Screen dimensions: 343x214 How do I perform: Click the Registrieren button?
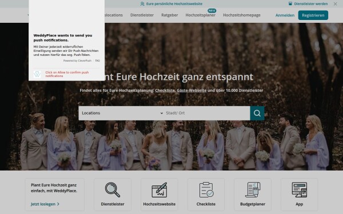click(313, 15)
